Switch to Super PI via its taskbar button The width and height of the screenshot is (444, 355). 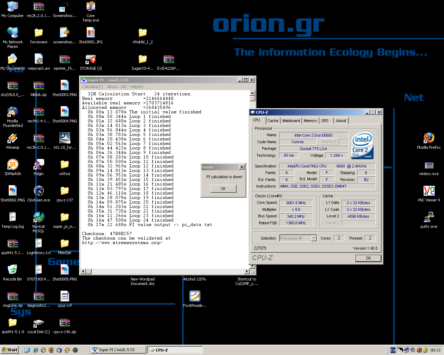(x=118, y=350)
